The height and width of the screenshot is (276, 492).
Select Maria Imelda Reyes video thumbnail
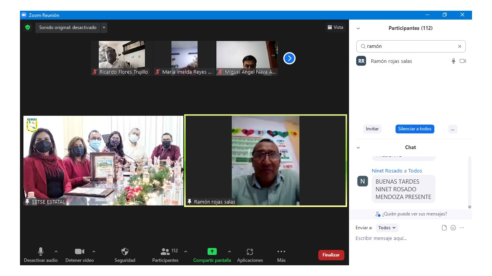(184, 58)
